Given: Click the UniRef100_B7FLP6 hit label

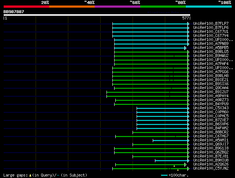Looking at the screenshot, I should tap(211, 28).
